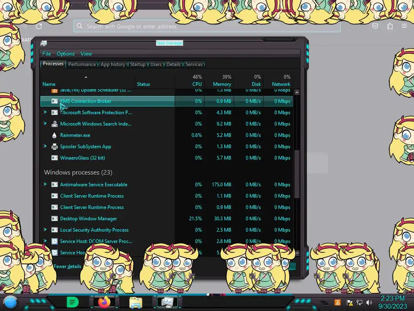
Task: Click the 21.5% CPU value
Action: [x=195, y=219]
